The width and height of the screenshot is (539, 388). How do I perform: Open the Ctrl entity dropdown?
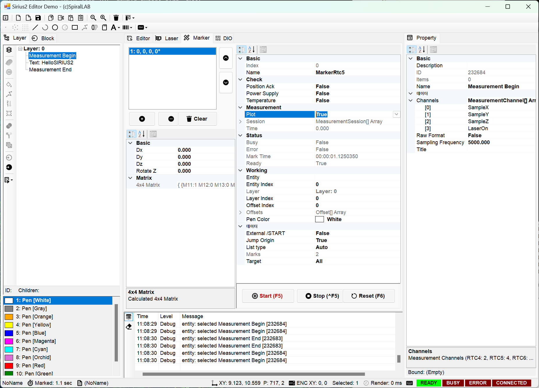(146, 28)
